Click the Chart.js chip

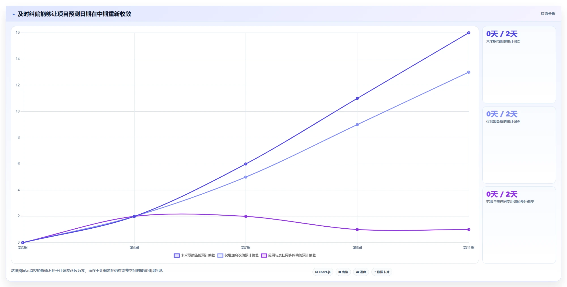point(323,272)
